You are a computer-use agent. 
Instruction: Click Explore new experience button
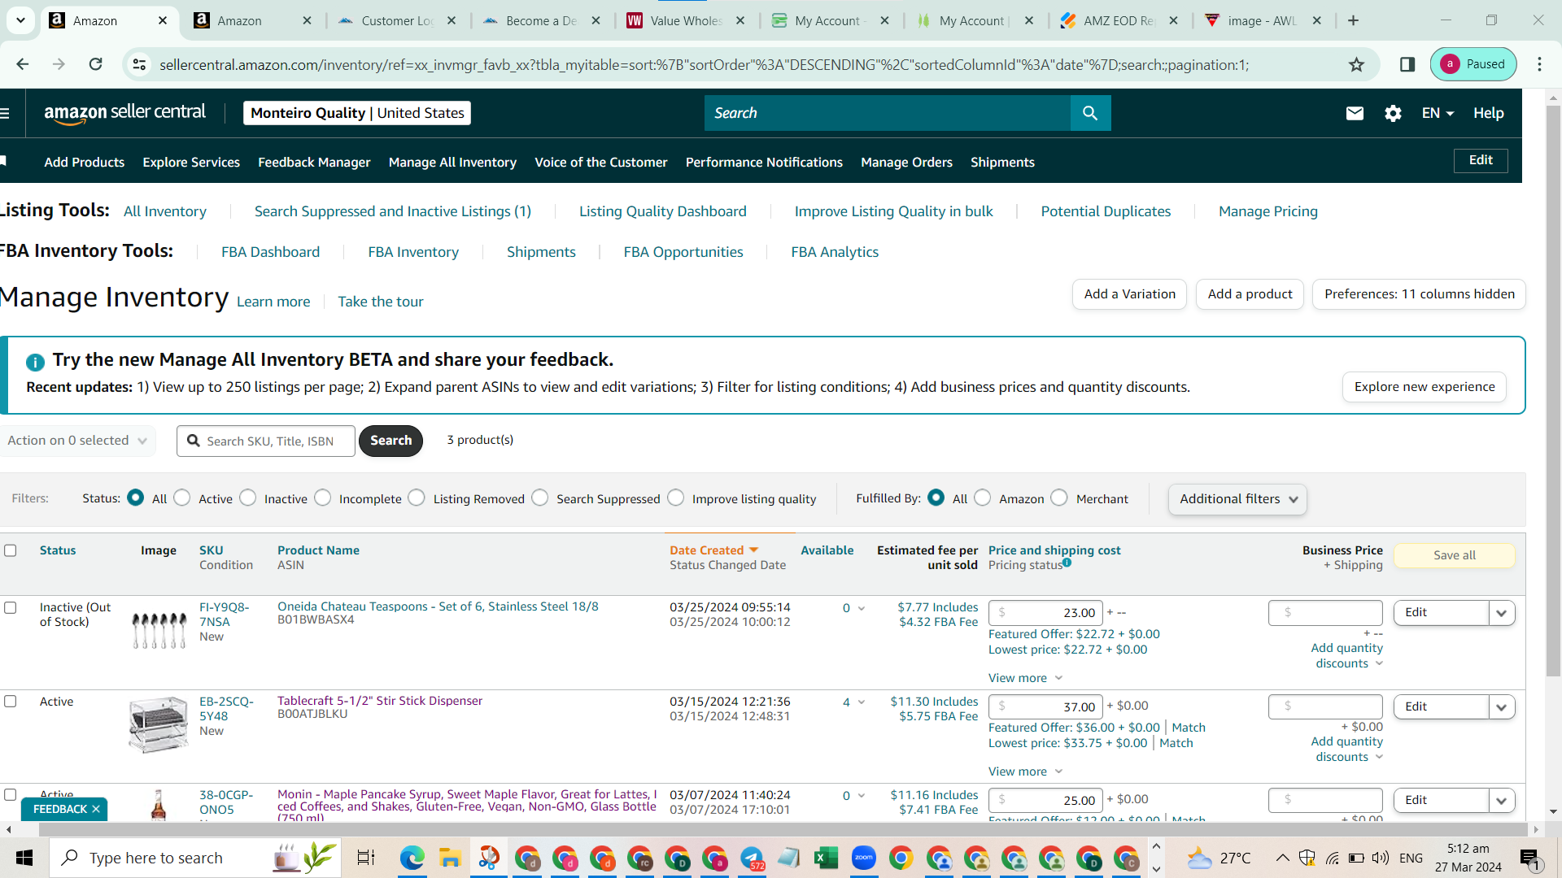click(1424, 387)
